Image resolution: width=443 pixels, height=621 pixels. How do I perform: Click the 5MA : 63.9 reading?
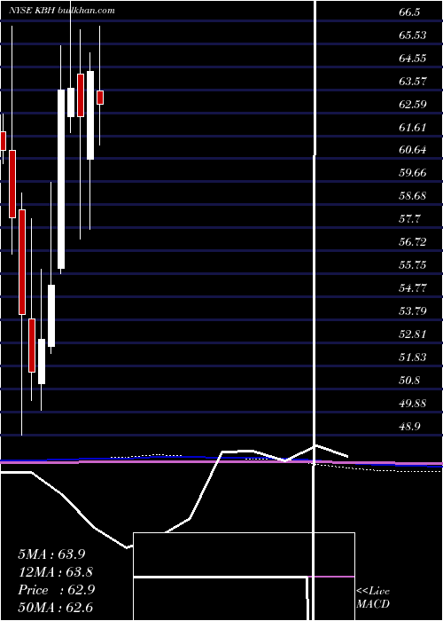coord(51,554)
